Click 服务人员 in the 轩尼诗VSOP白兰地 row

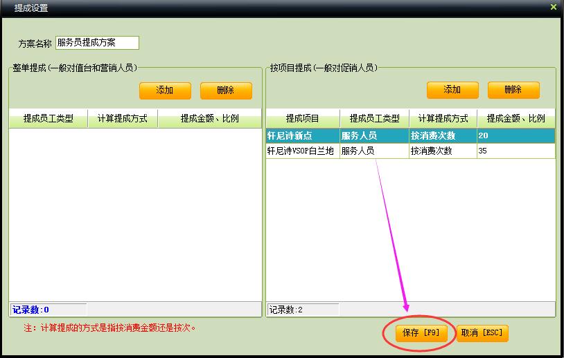coord(374,151)
